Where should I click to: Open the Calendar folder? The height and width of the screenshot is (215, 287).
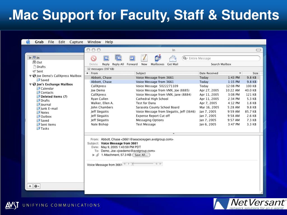point(47,88)
